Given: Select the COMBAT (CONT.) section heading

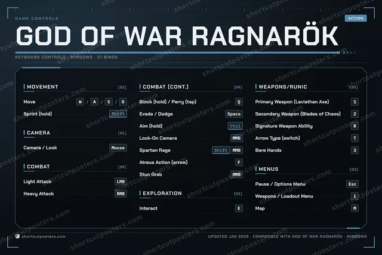Looking at the screenshot, I should click(166, 87).
